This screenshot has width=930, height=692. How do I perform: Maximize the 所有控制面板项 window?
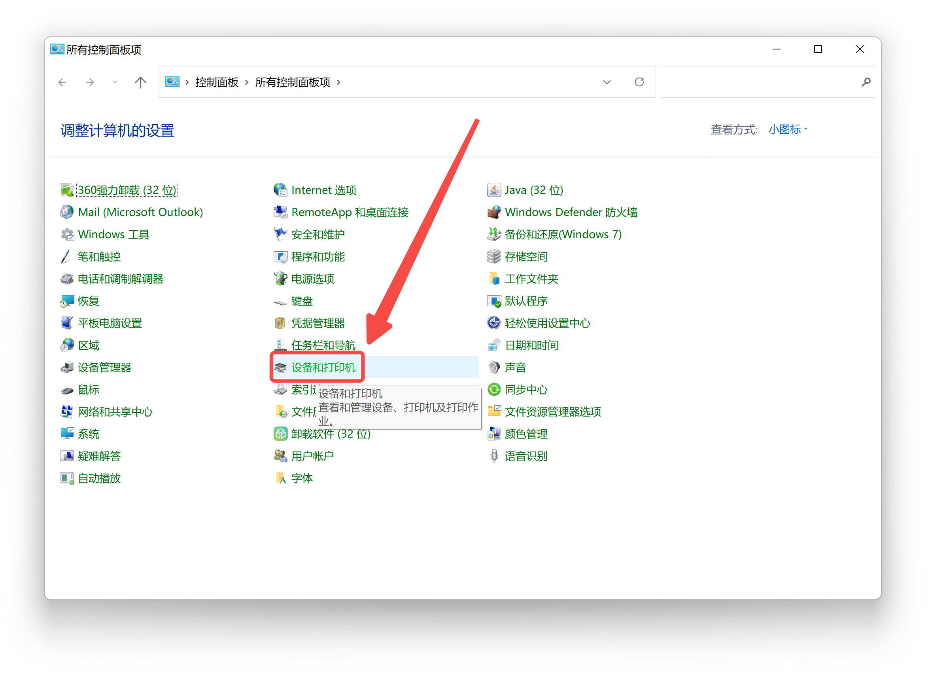point(818,49)
